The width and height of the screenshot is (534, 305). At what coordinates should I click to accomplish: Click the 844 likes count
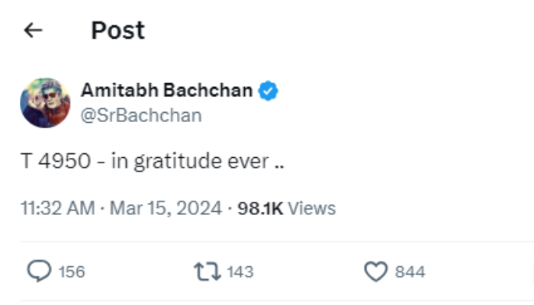point(410,271)
